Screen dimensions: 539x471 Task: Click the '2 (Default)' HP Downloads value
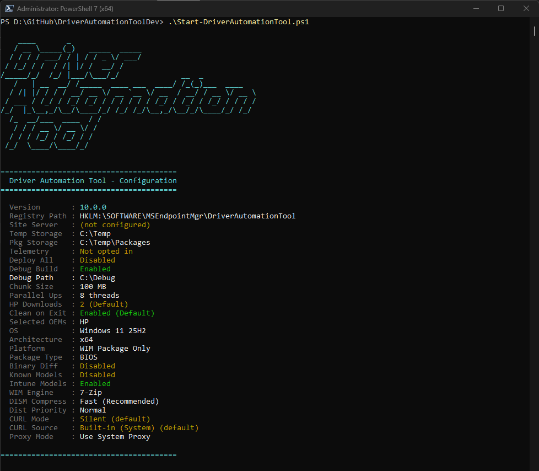[x=104, y=304]
